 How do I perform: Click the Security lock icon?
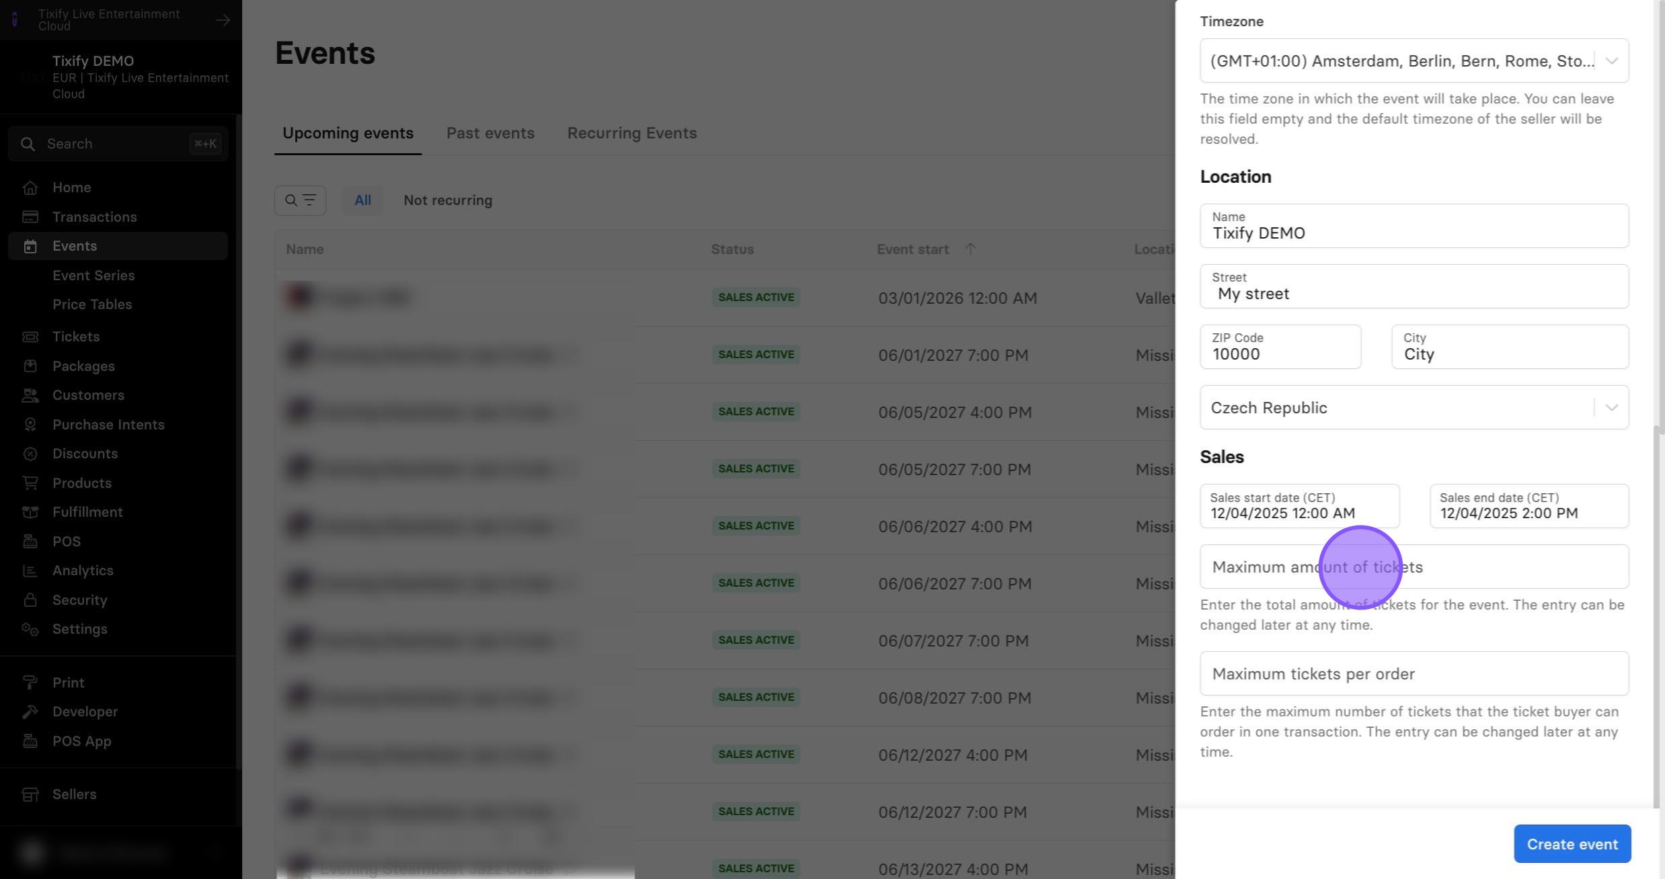tap(30, 600)
